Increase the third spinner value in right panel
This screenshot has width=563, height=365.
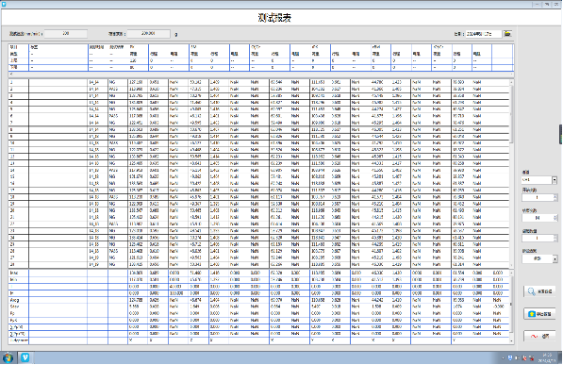(555, 237)
